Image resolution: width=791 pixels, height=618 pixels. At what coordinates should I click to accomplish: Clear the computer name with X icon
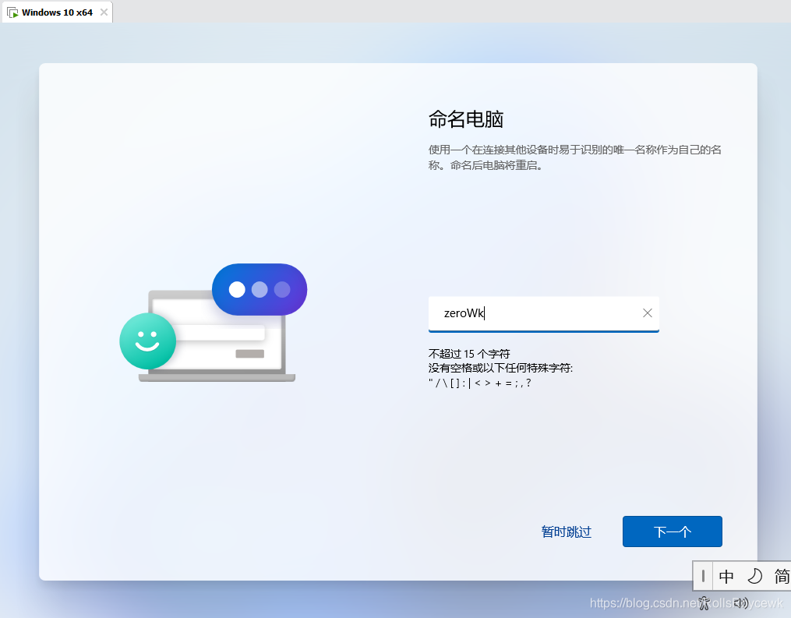[x=648, y=313]
